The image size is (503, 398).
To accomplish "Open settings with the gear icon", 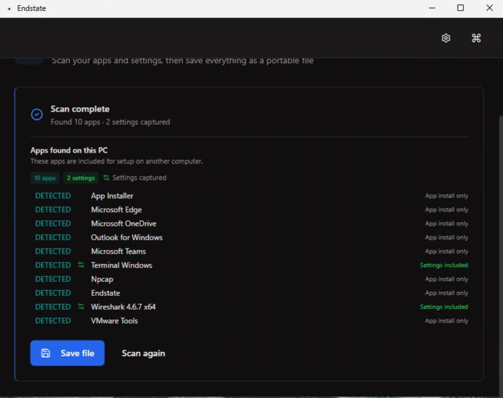I will point(446,38).
